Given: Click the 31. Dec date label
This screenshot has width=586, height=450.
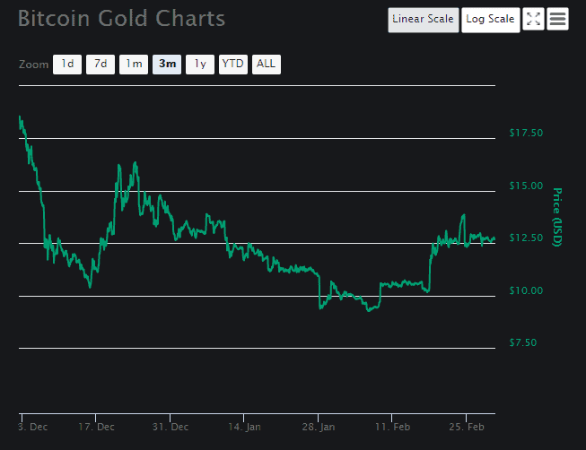Looking at the screenshot, I should tap(171, 427).
